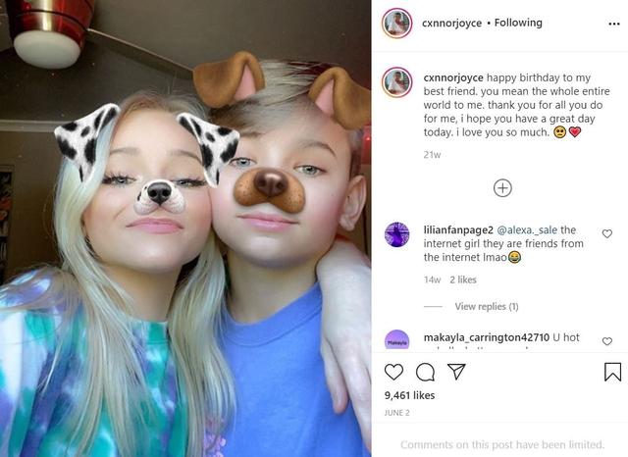Viewport: 628px width, 457px height.
Task: Show who gave 2 likes on comment
Action: [462, 279]
